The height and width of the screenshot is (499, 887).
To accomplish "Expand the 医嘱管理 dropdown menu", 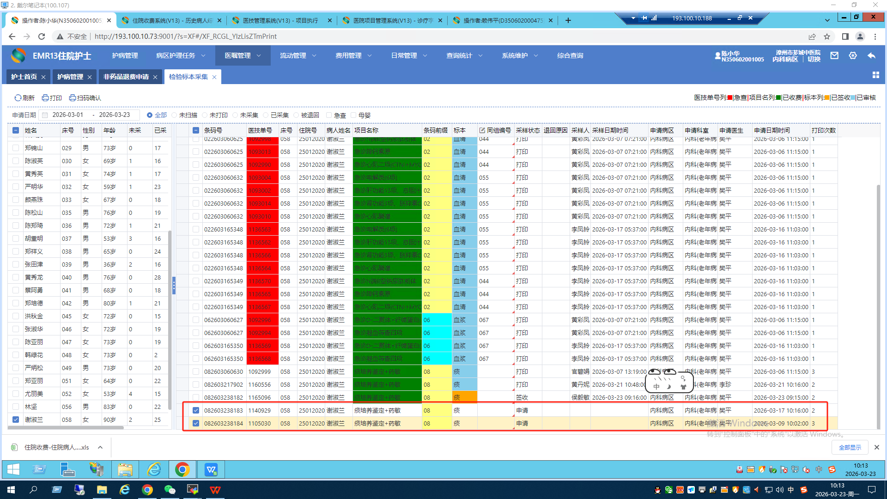I will pyautogui.click(x=243, y=55).
